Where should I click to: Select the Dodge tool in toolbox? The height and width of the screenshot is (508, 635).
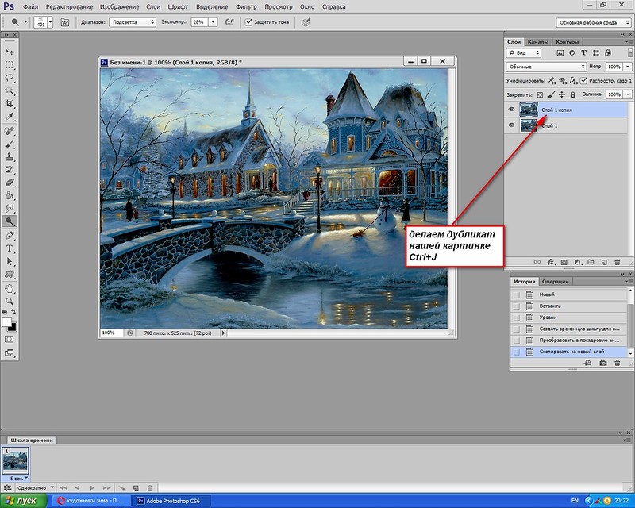pos(9,221)
